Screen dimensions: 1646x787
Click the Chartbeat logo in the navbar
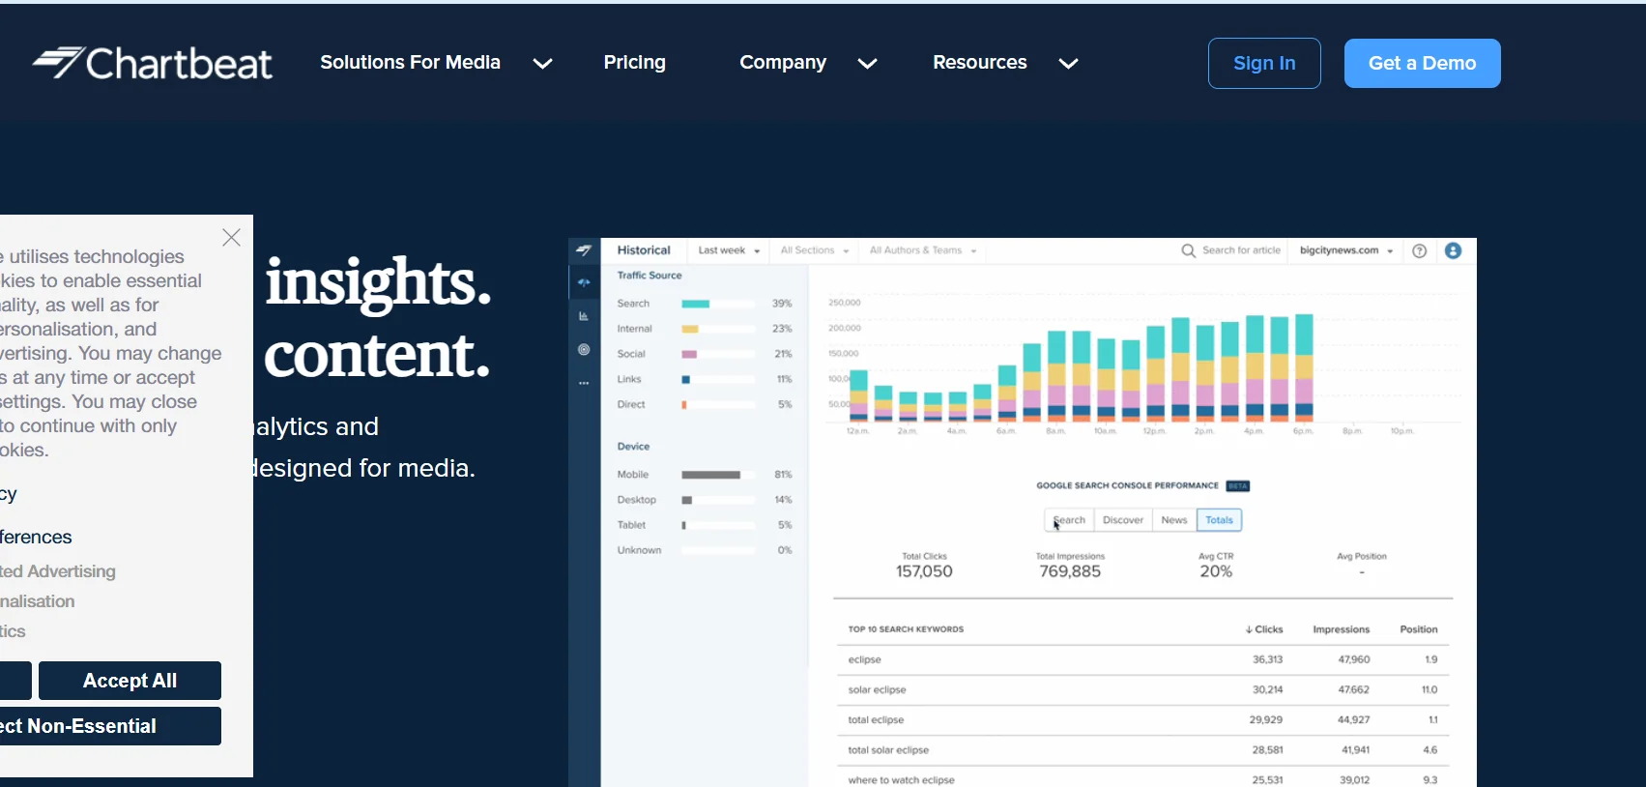coord(152,63)
